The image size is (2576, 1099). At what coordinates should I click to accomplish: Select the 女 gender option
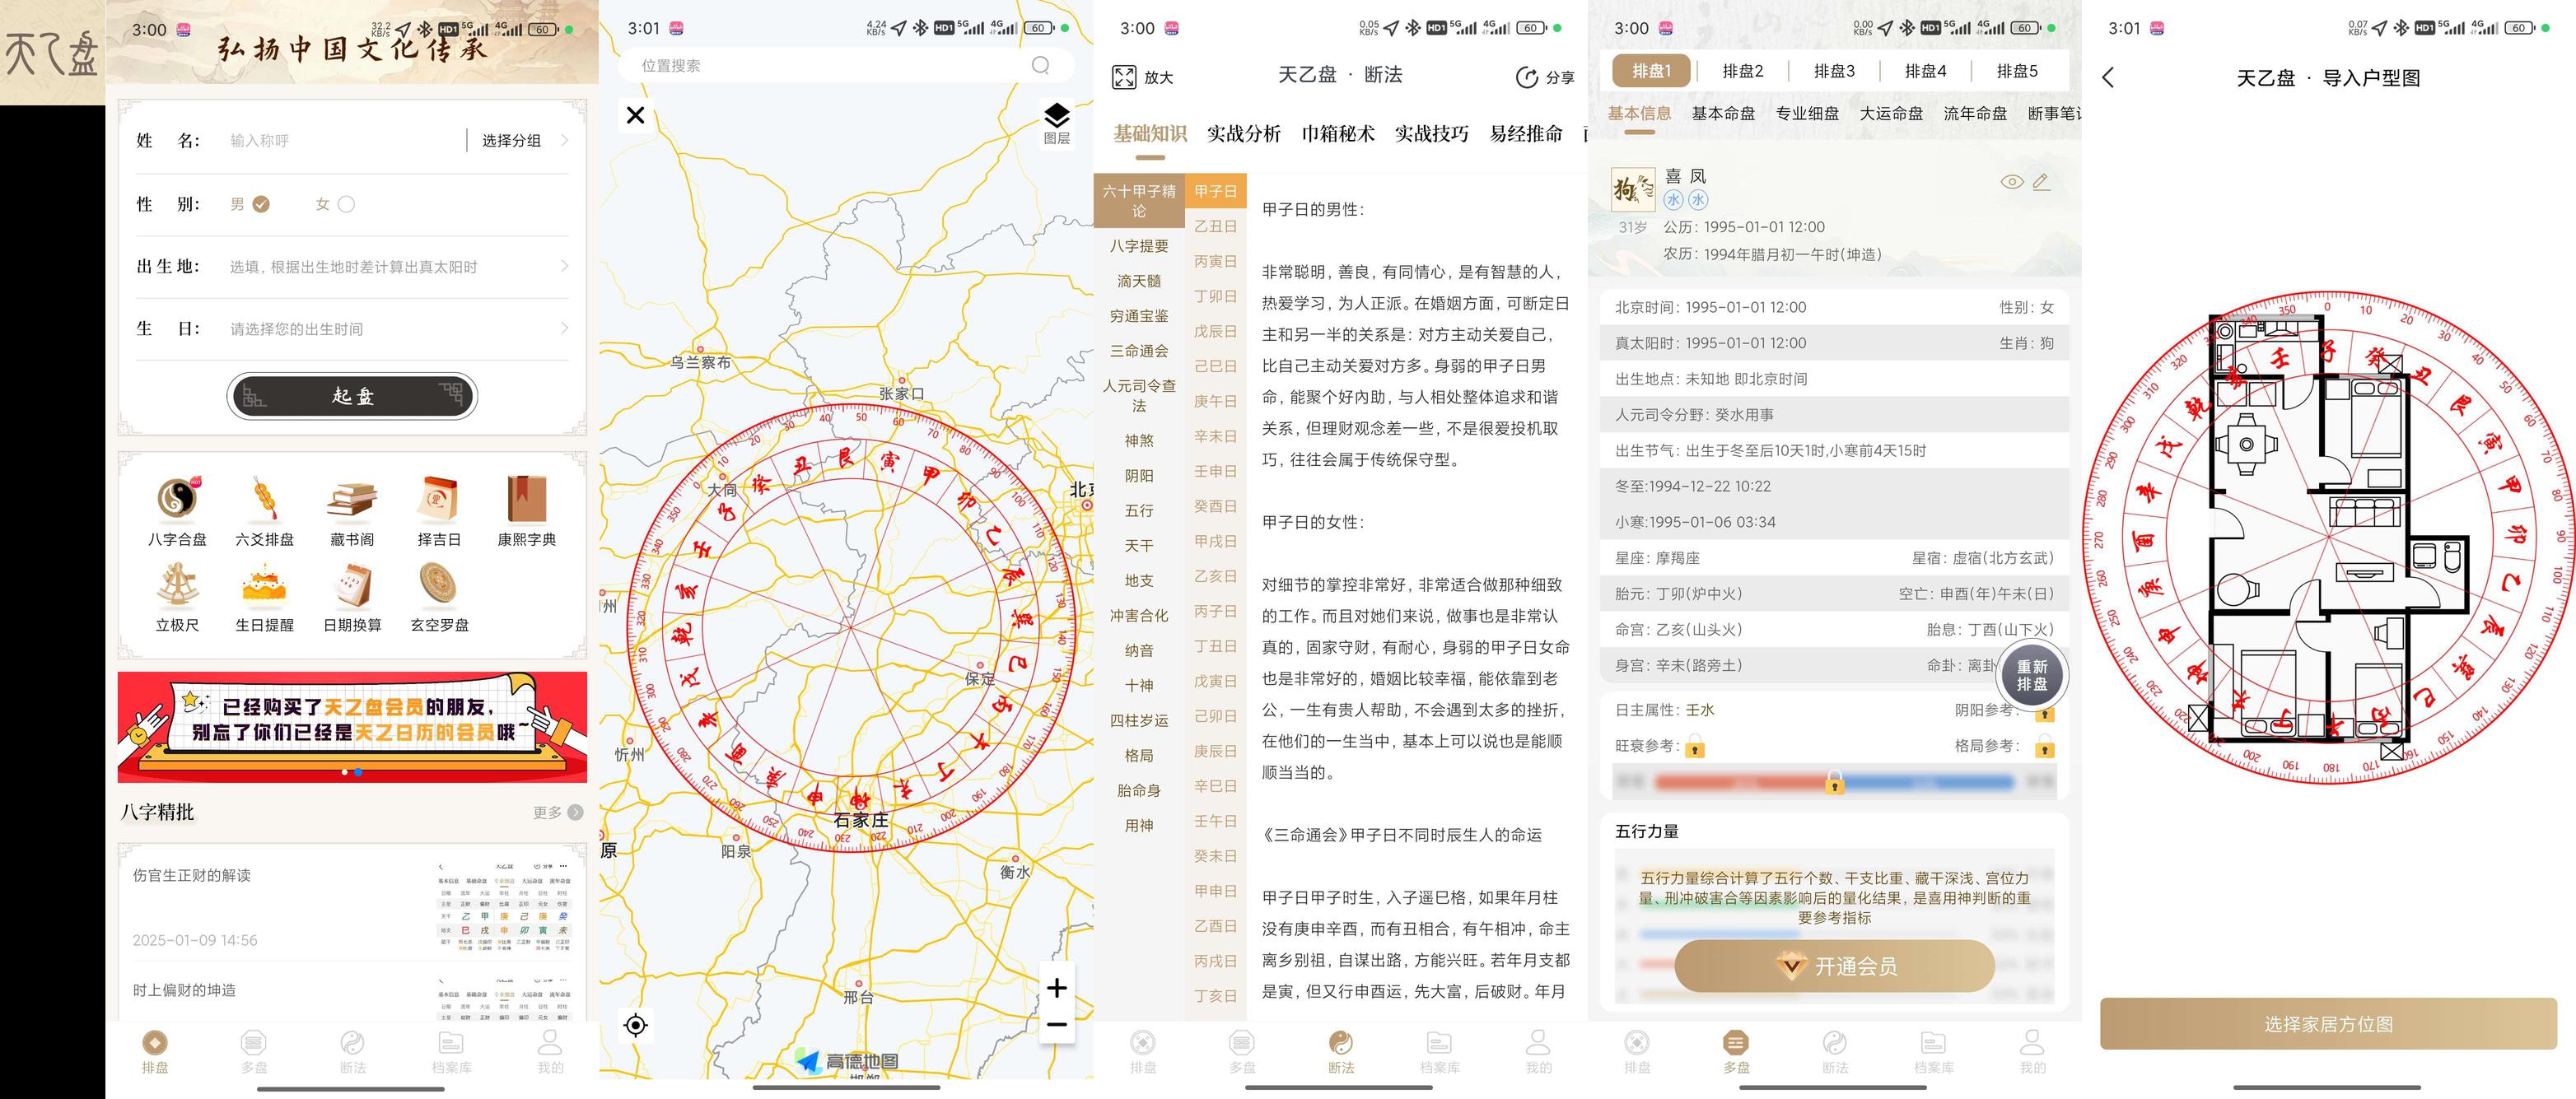pos(334,204)
